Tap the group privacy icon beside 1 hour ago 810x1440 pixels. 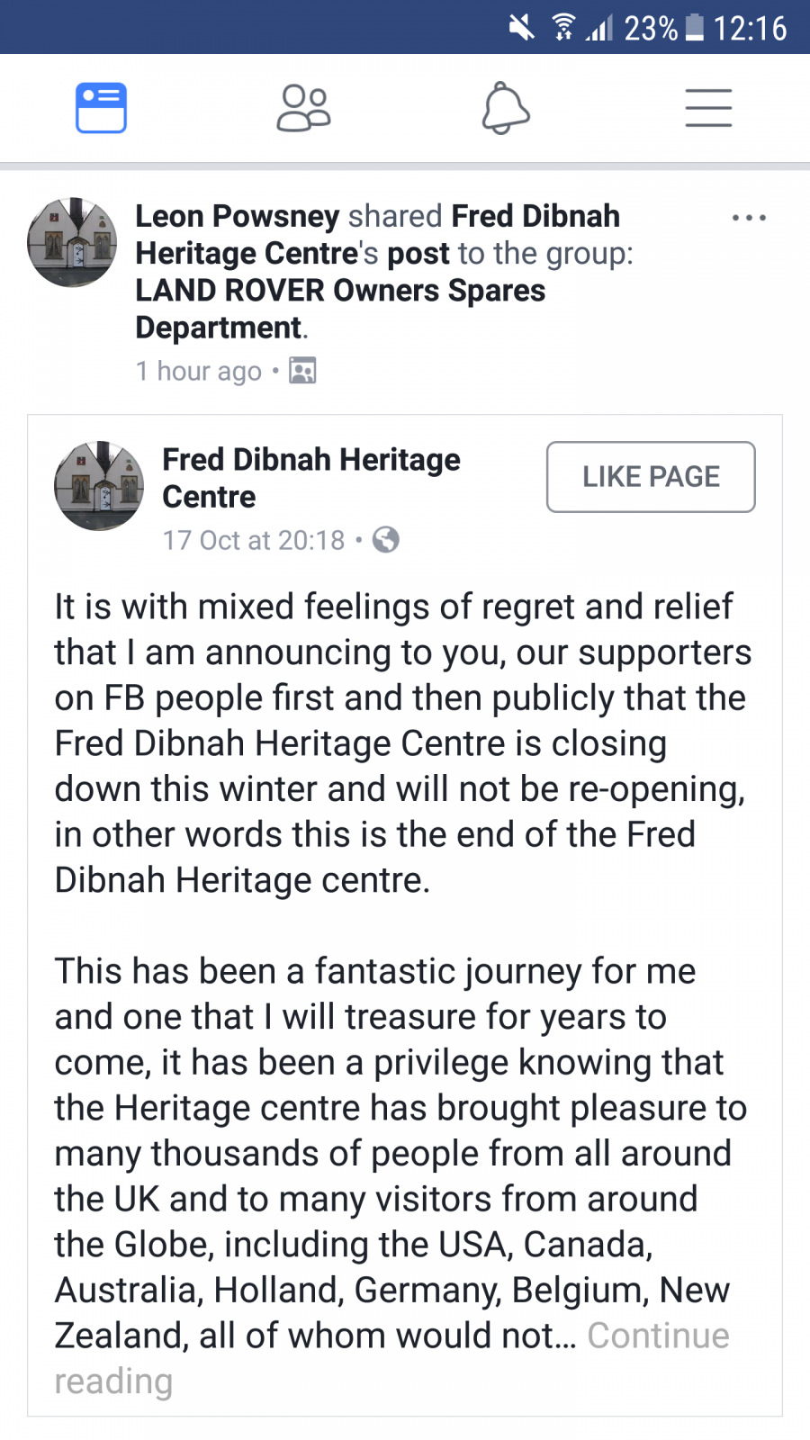[302, 371]
